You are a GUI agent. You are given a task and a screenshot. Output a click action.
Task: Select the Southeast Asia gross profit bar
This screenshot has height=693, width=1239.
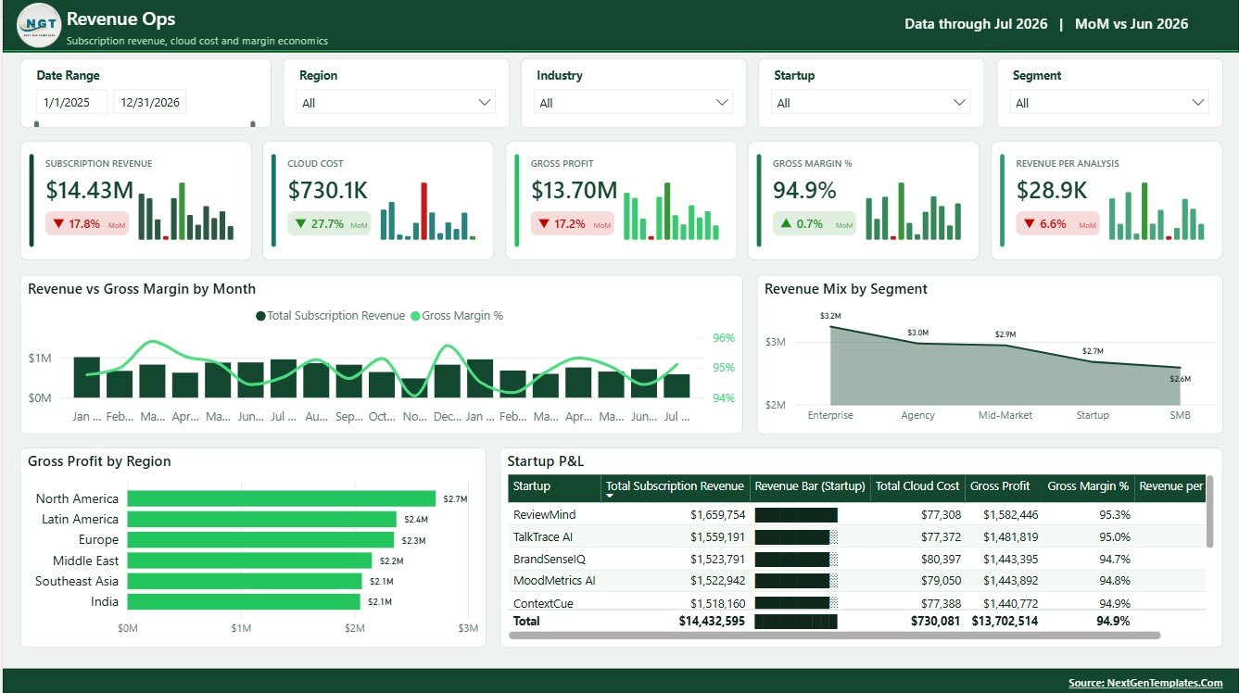[x=245, y=581]
